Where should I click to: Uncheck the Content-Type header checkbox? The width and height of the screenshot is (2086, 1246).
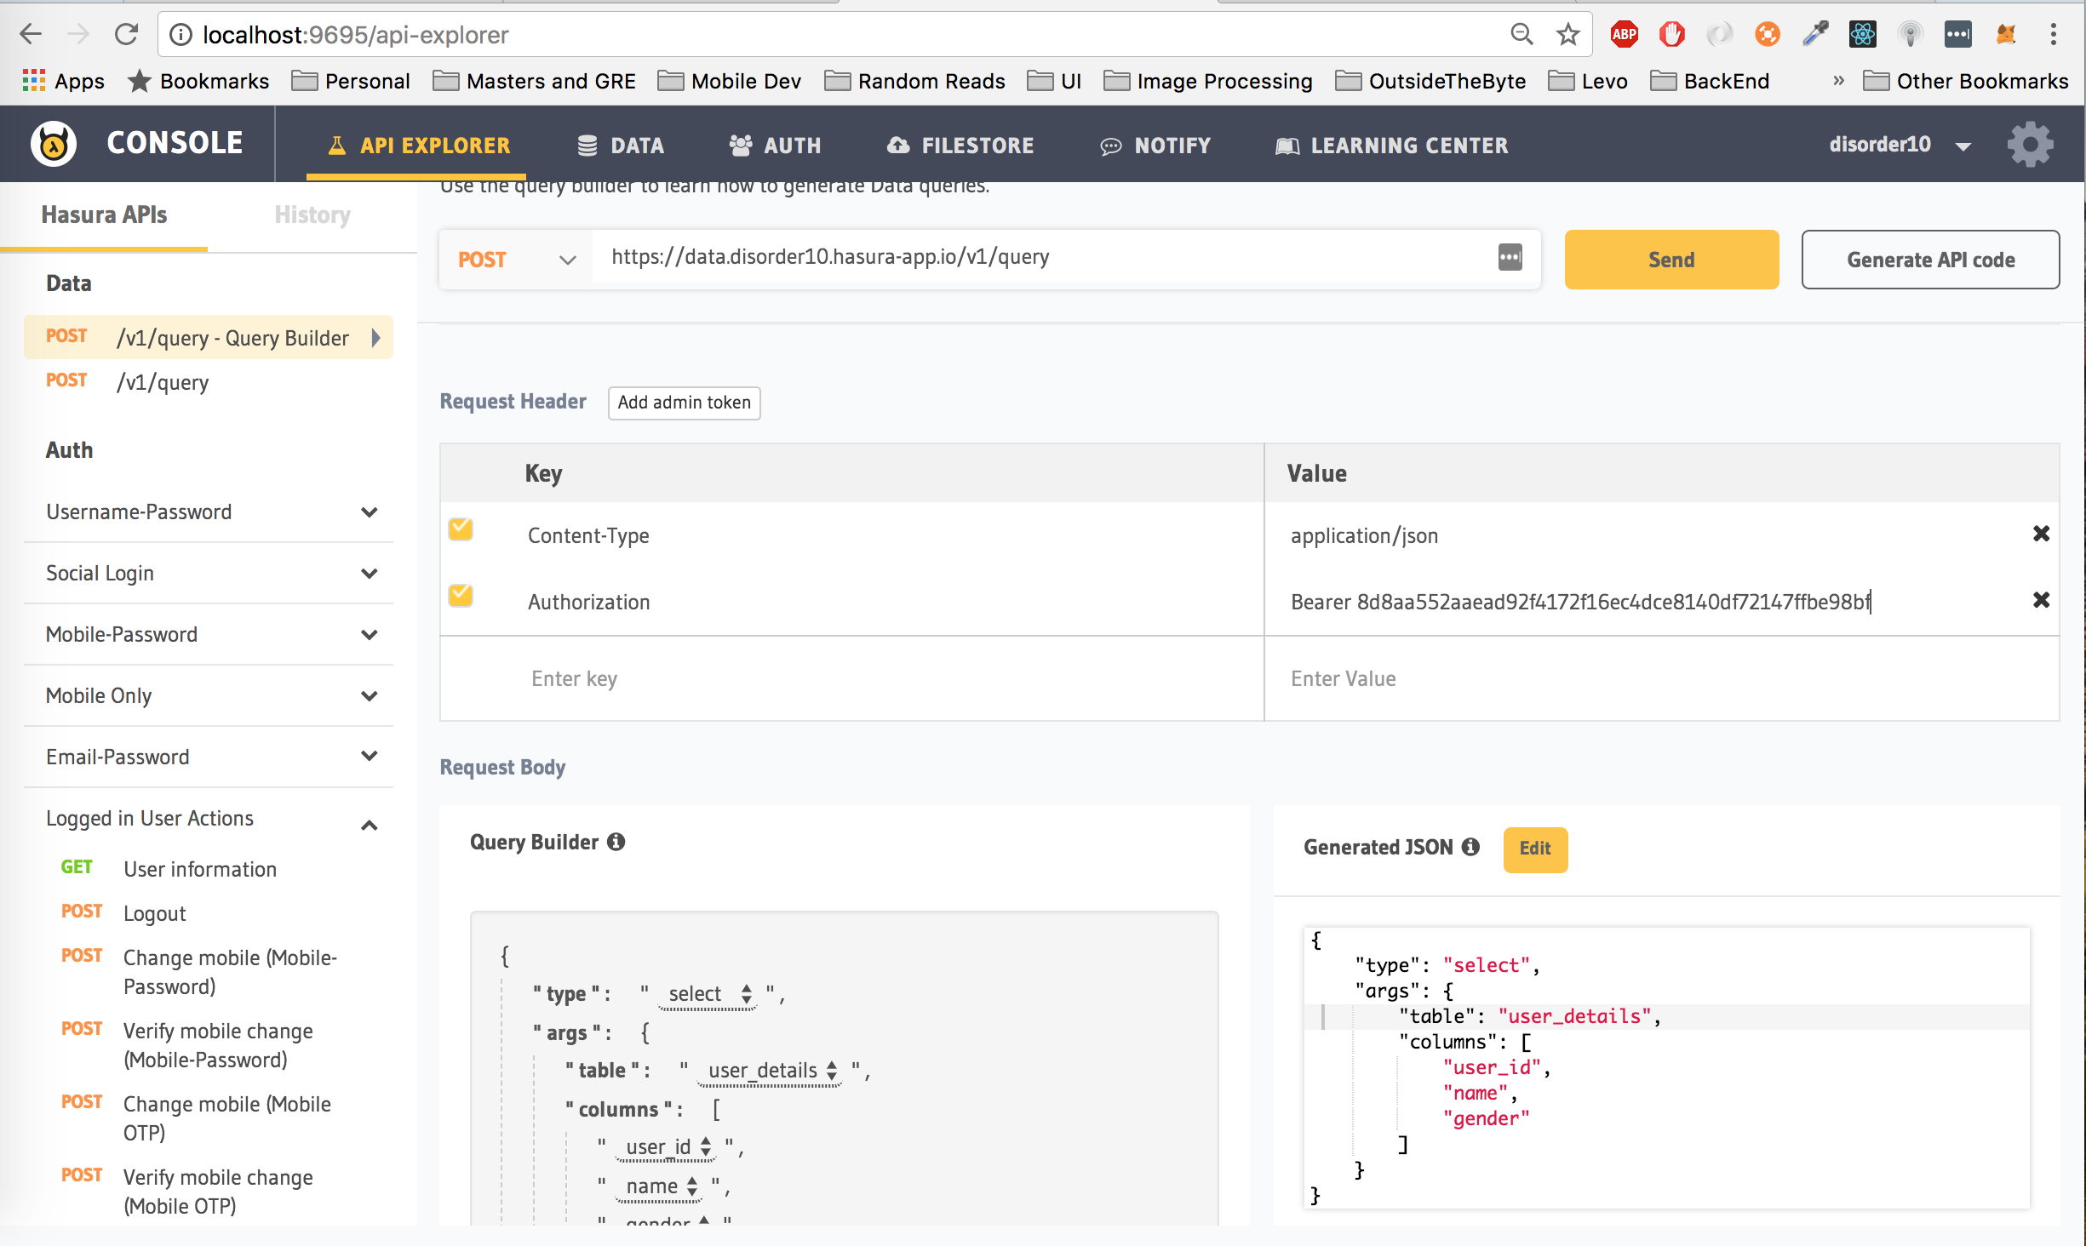pos(461,529)
